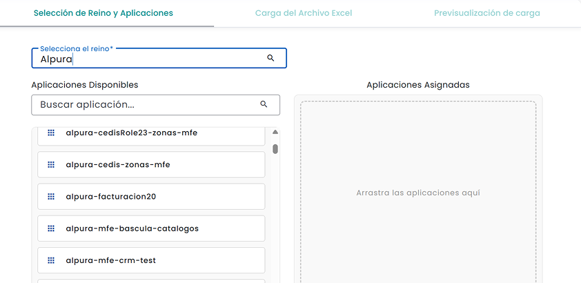581x283 pixels.
Task: Select the alpura-mfe-bascula-catalogos application
Action: 151,228
